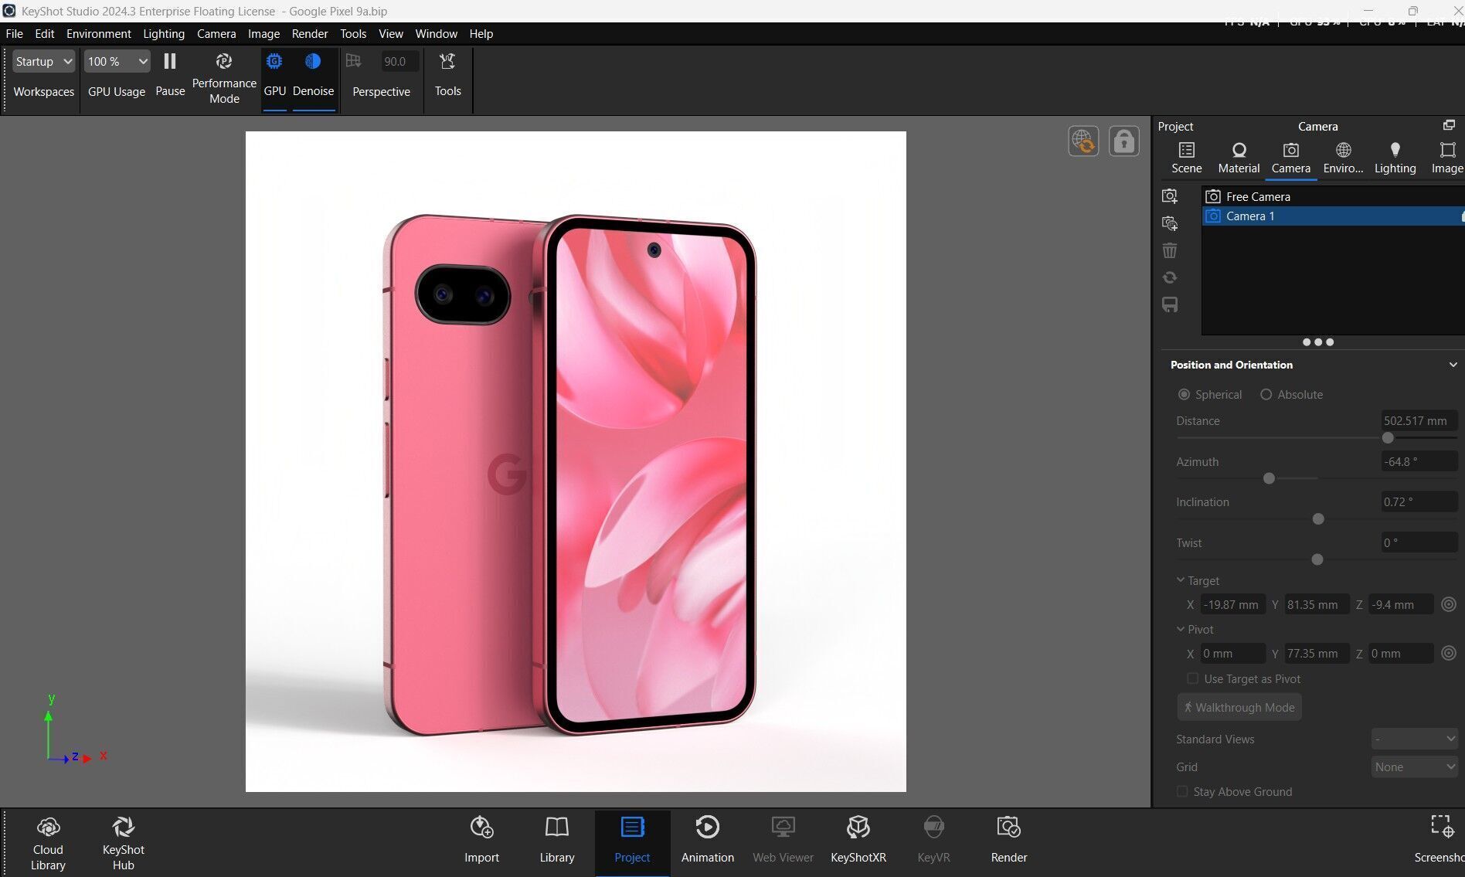The width and height of the screenshot is (1465, 877).
Task: Click the save camera icon
Action: [x=1170, y=304]
